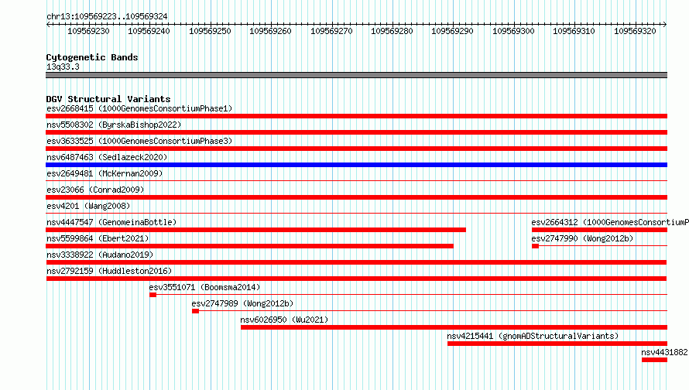Select the nsv5508302 (ByrskaBishop2022) variant label

click(x=114, y=125)
